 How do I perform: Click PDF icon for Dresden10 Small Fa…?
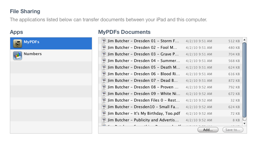104,107
